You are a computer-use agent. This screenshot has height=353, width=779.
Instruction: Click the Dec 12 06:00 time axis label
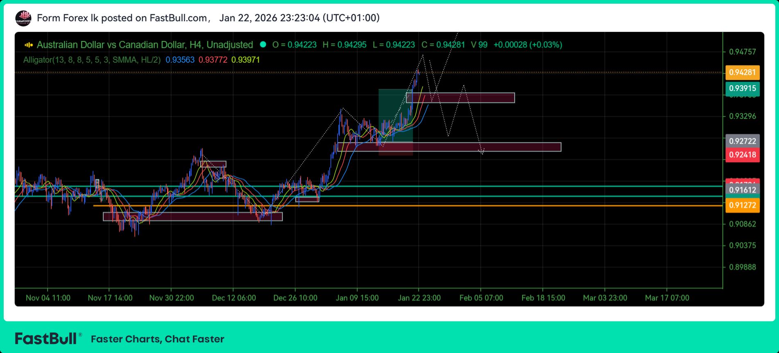[x=233, y=298]
